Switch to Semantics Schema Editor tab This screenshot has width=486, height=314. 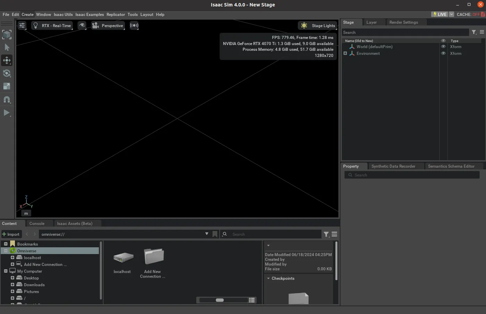[x=451, y=166]
